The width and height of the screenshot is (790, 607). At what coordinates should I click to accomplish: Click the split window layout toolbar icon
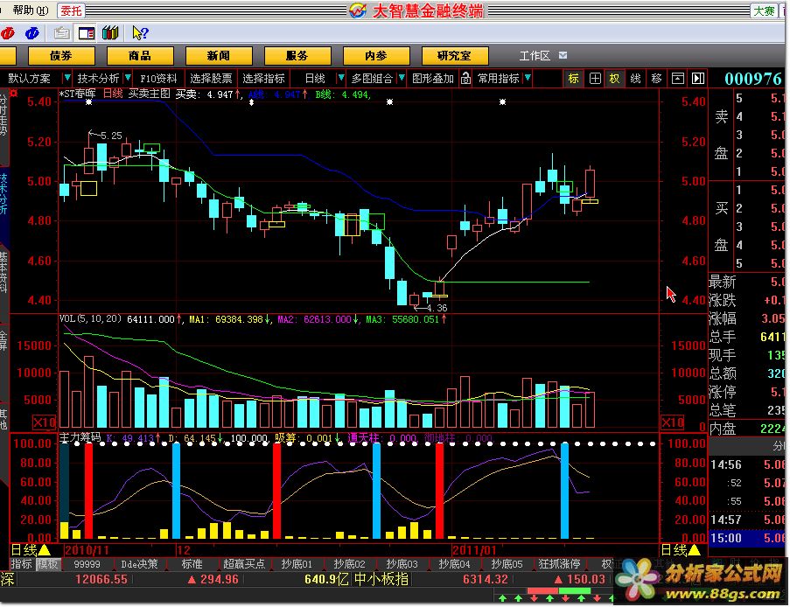(86, 33)
